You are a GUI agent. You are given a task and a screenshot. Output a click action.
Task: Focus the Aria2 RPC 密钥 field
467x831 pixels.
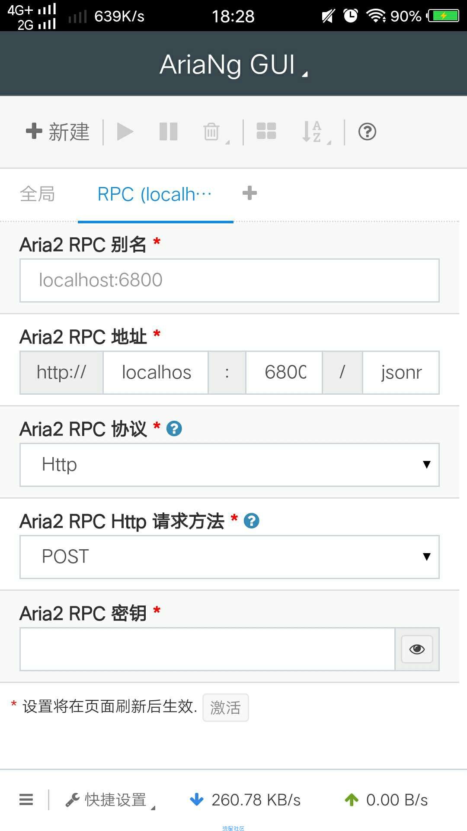click(x=208, y=649)
